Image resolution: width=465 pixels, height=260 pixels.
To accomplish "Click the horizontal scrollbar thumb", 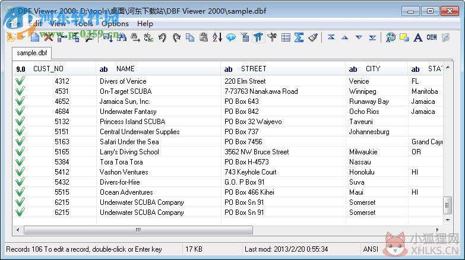I will 138,230.
